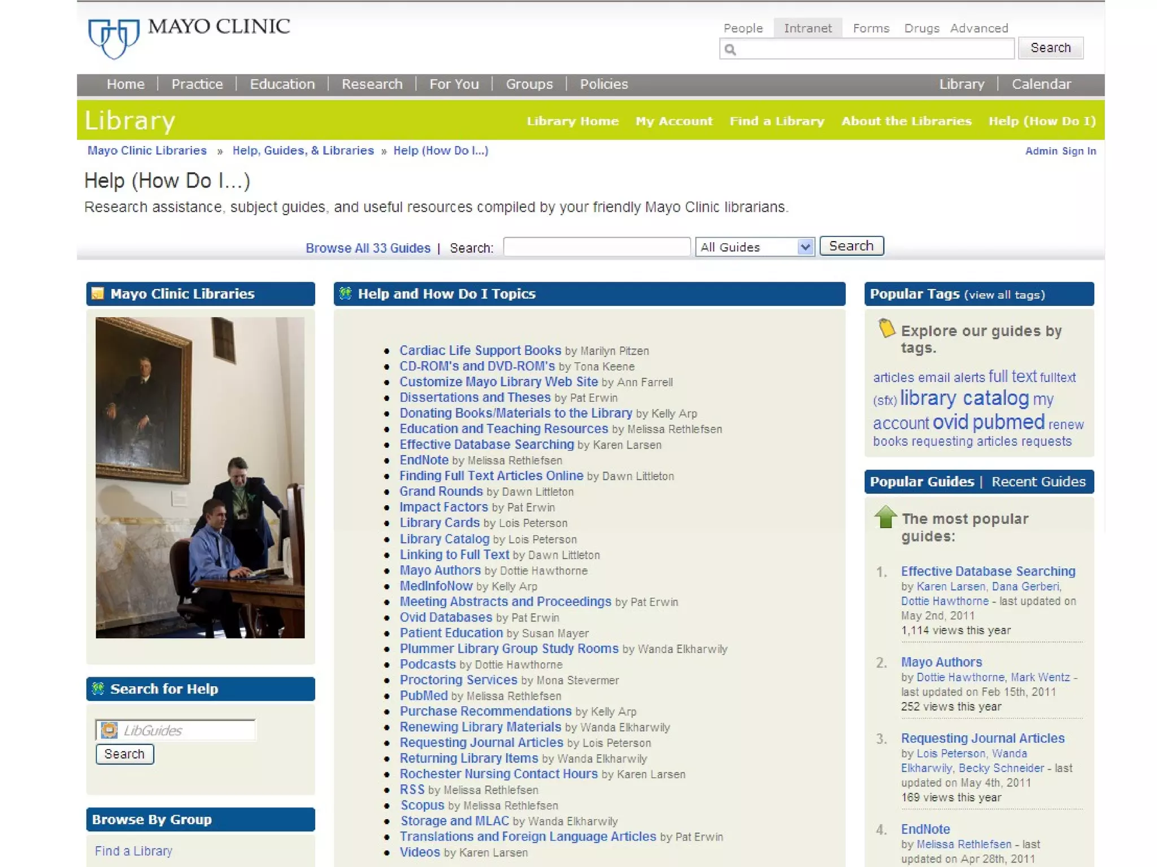Click the magnifier icon in top search
The width and height of the screenshot is (1157, 867).
(730, 50)
